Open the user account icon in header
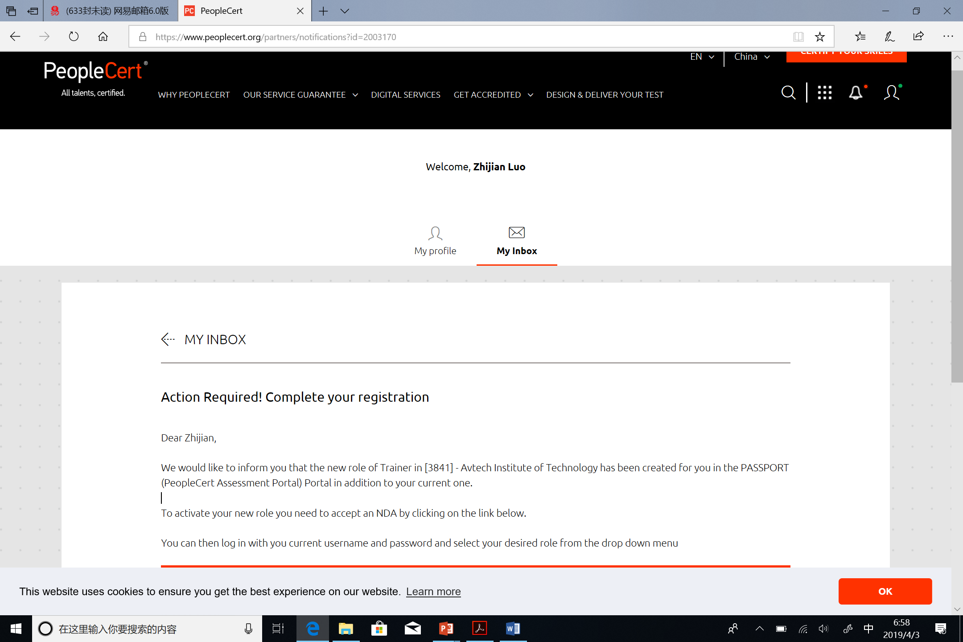Viewport: 963px width, 642px height. [x=892, y=93]
